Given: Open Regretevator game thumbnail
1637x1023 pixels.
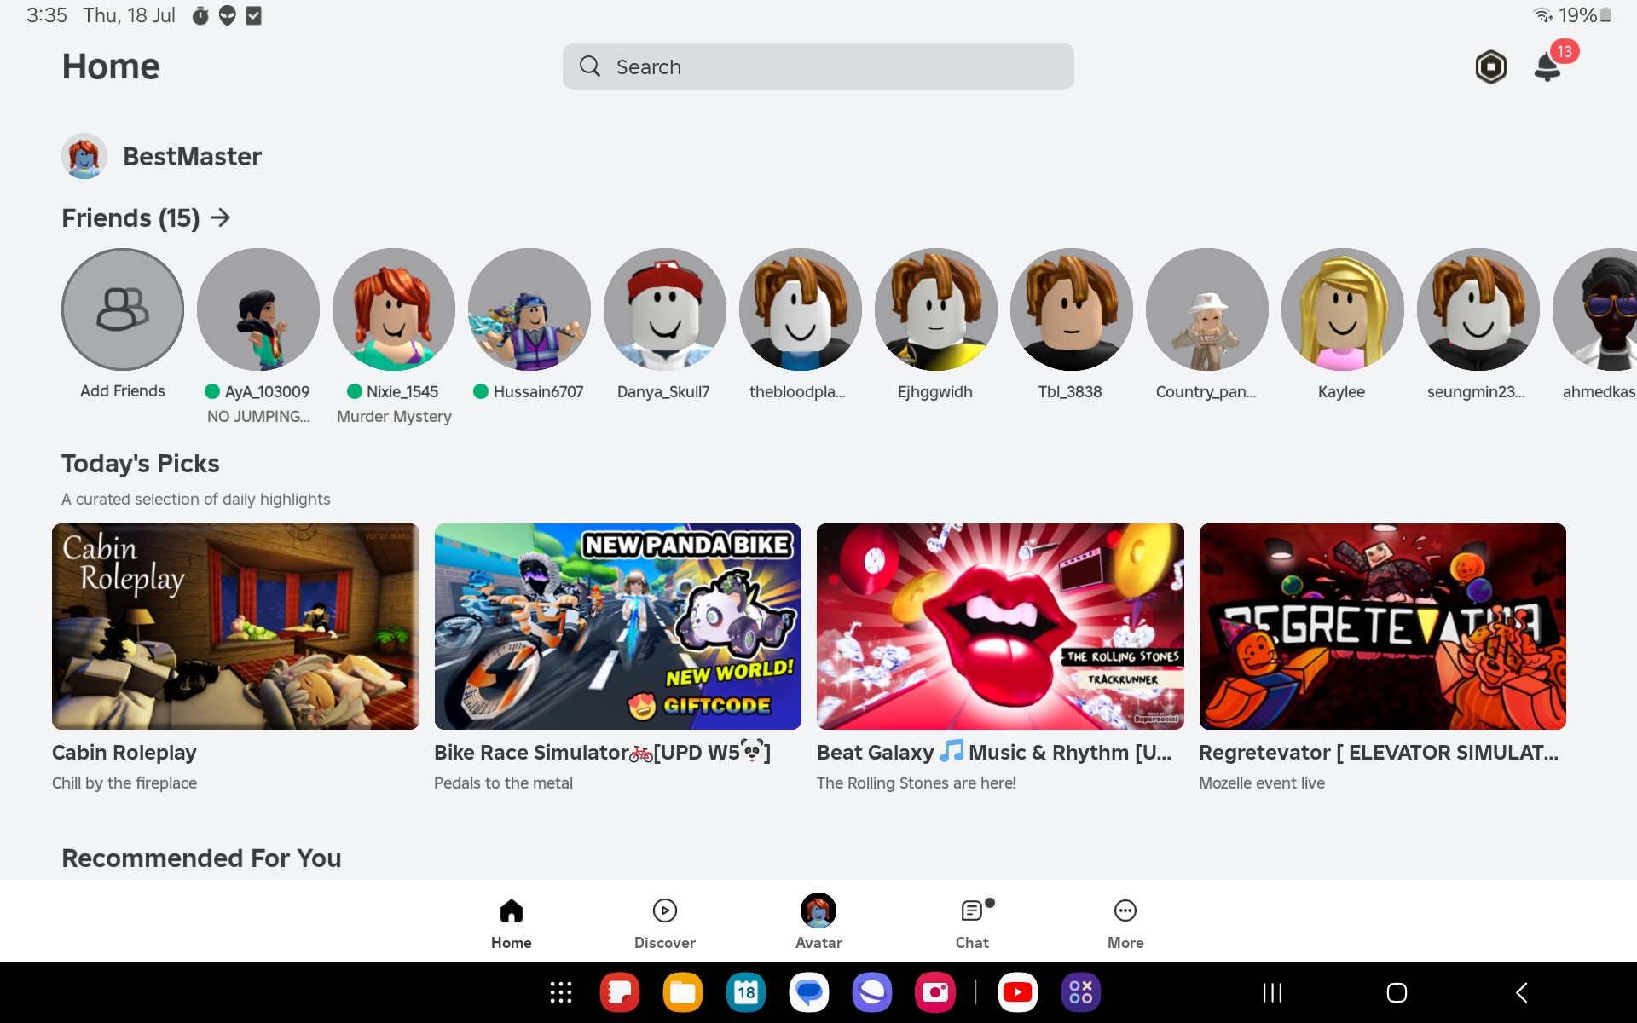Looking at the screenshot, I should click(x=1382, y=627).
